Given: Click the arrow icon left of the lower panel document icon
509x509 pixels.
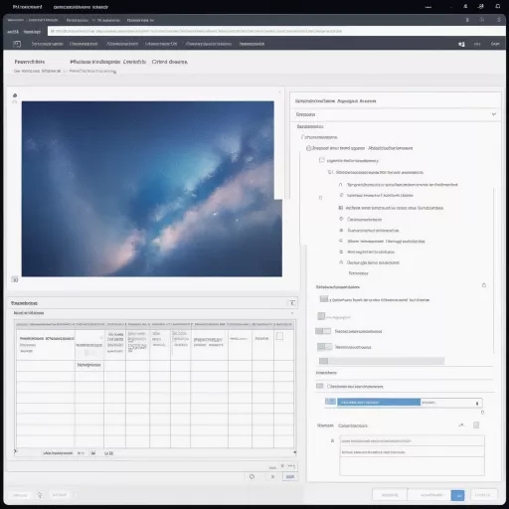Looking at the screenshot, I should tap(461, 425).
